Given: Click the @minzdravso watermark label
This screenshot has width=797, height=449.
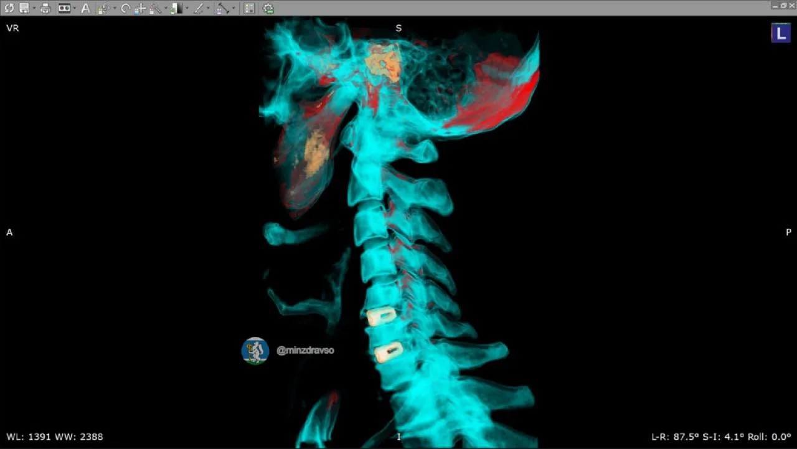Looking at the screenshot, I should point(305,351).
